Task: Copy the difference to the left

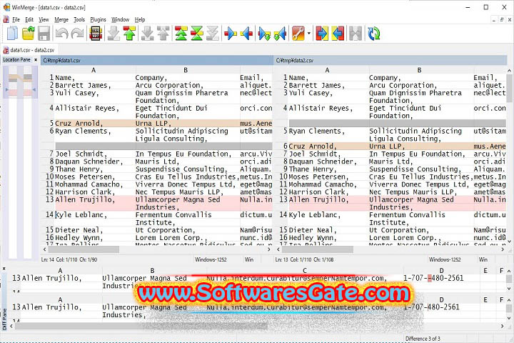Action: pyautogui.click(x=246, y=34)
